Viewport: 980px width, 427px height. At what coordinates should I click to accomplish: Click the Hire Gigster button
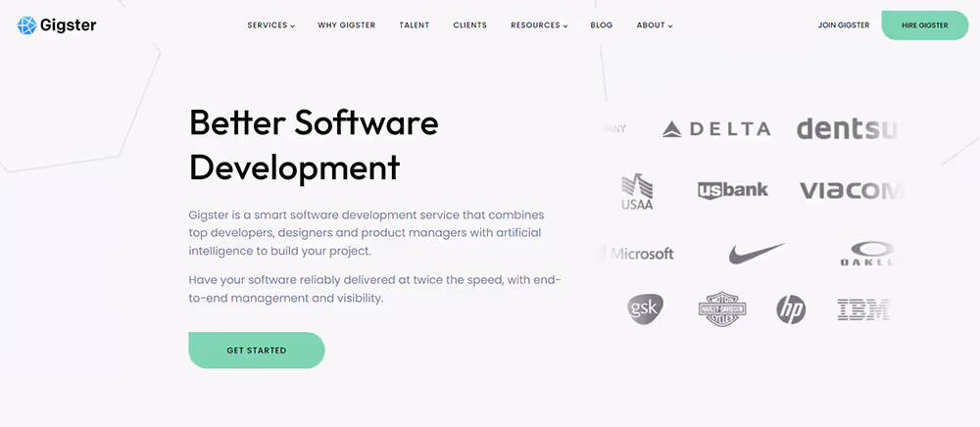click(925, 25)
